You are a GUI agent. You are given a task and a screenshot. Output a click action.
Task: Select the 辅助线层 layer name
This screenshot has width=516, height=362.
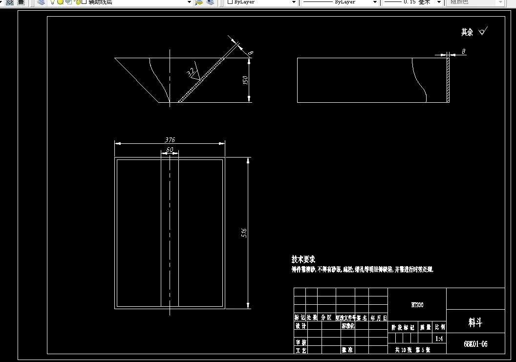100,2
